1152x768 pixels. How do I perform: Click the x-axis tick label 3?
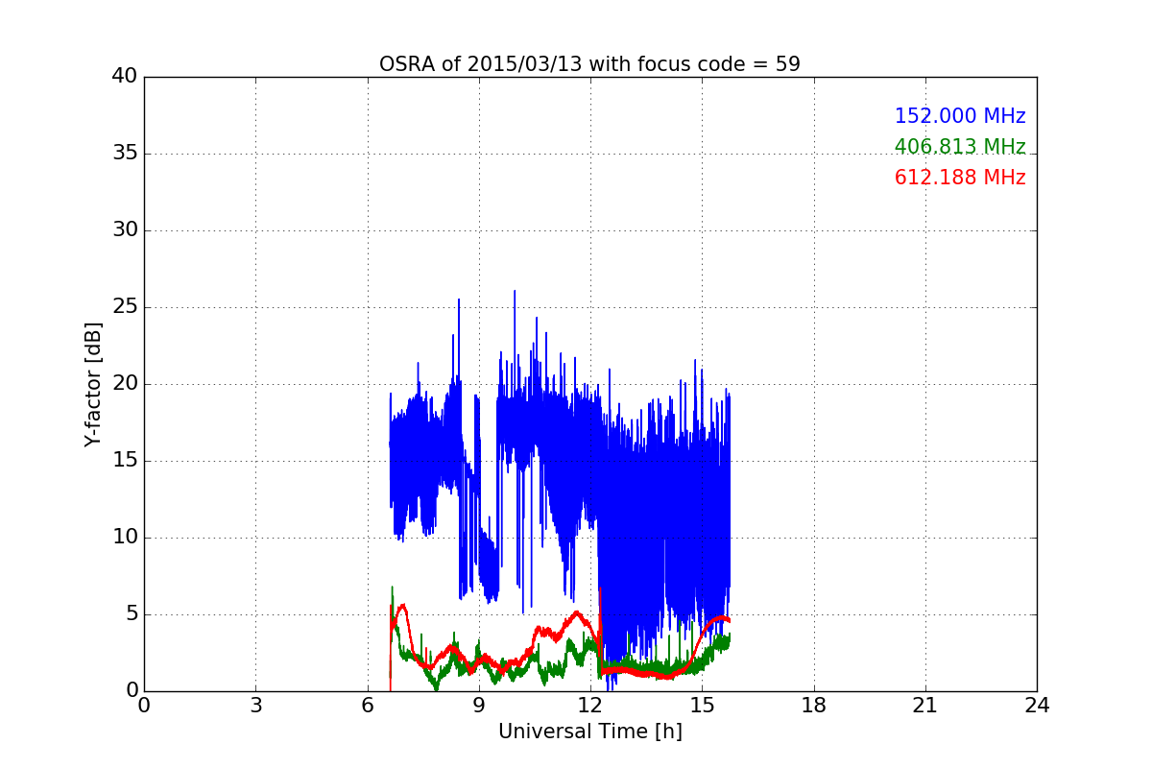pyautogui.click(x=255, y=706)
